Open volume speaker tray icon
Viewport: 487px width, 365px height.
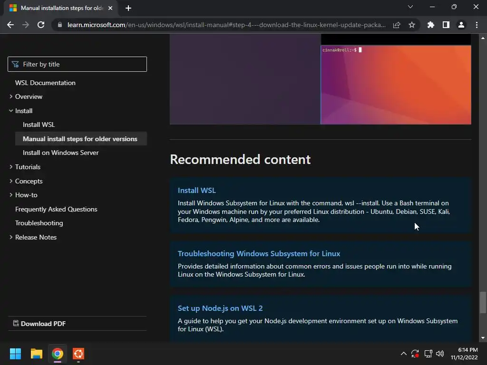440,354
